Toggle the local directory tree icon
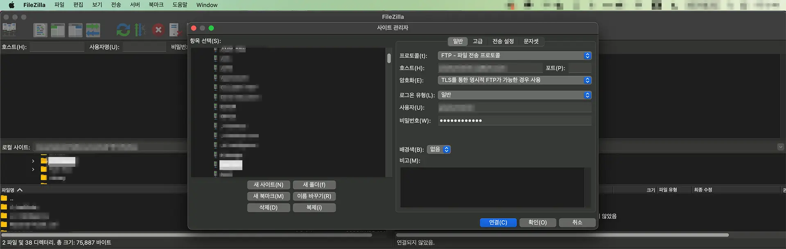Viewport: 786px width, 249px height. [x=58, y=30]
